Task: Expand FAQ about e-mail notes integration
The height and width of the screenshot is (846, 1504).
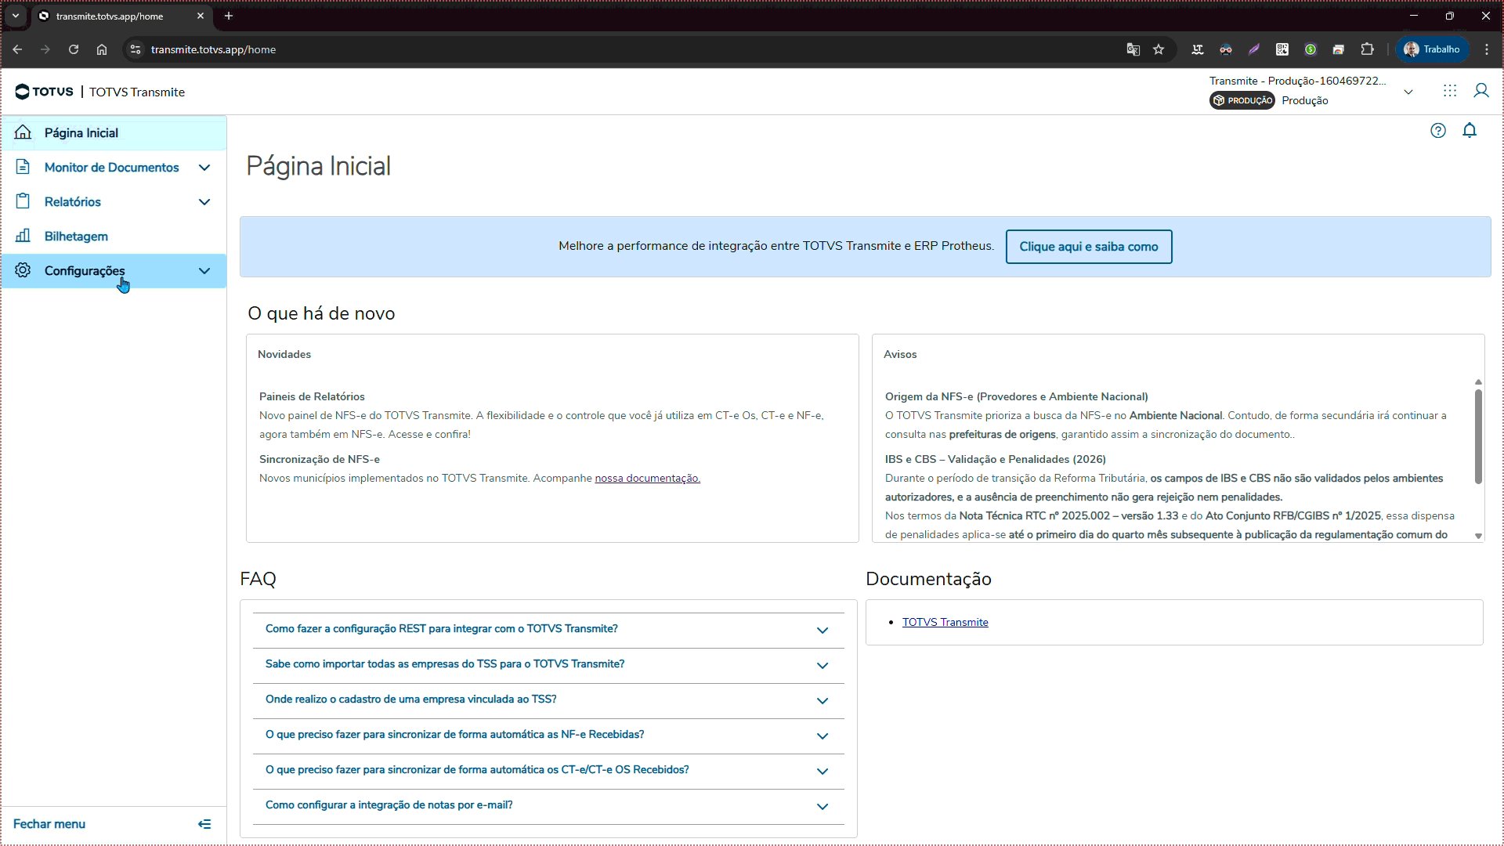Action: tap(822, 806)
